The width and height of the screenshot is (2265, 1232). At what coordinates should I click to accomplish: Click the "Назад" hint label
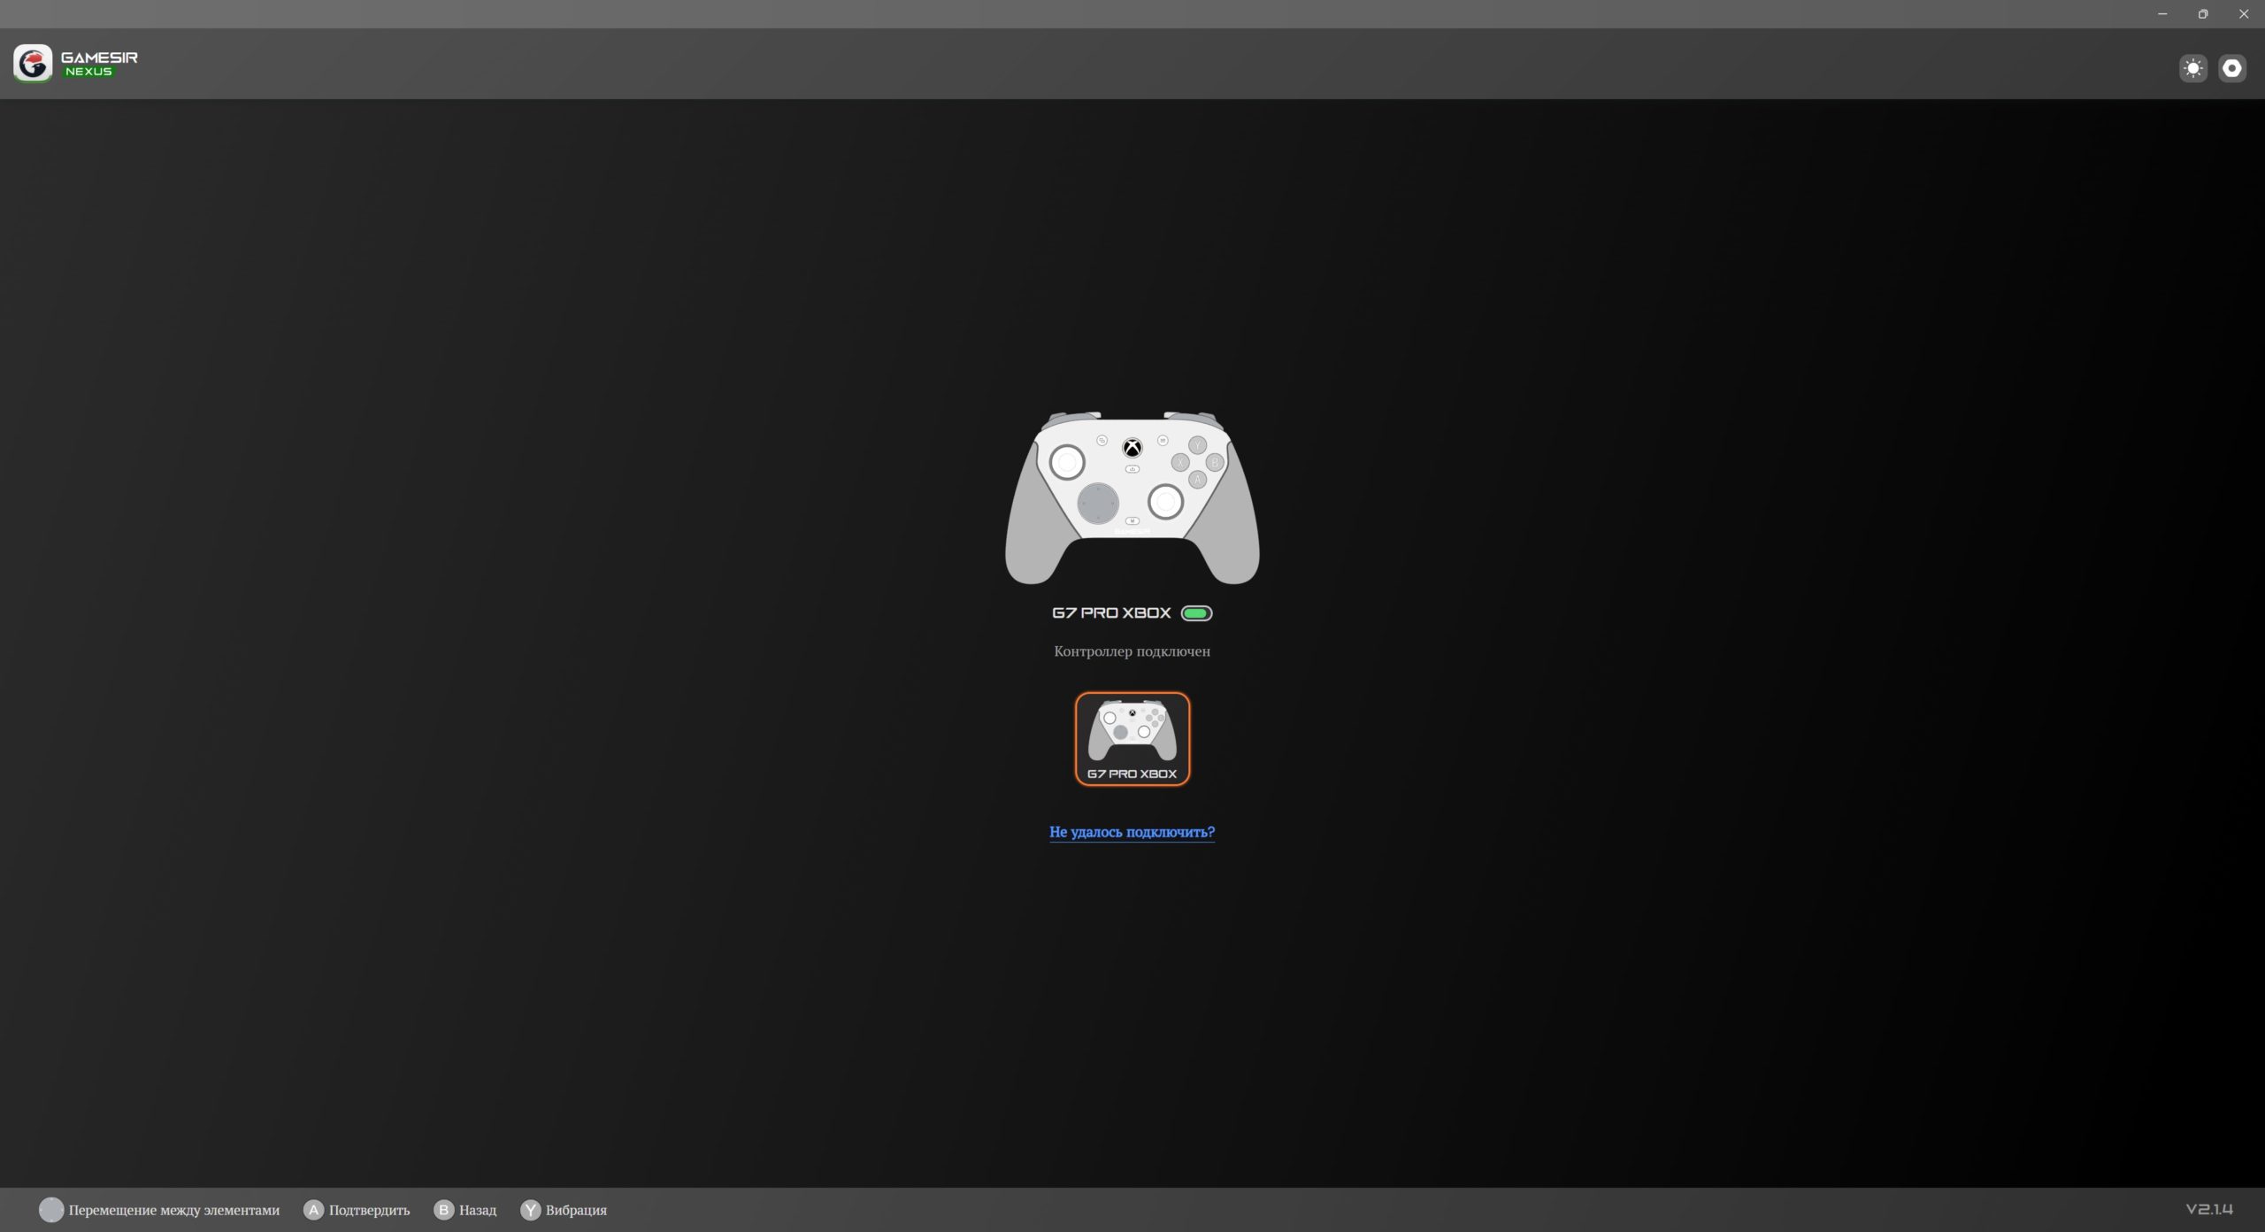[478, 1210]
